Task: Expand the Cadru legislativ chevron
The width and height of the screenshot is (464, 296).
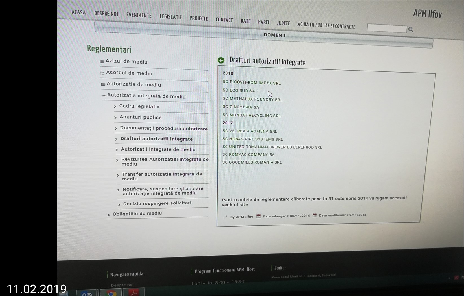Action: point(115,107)
